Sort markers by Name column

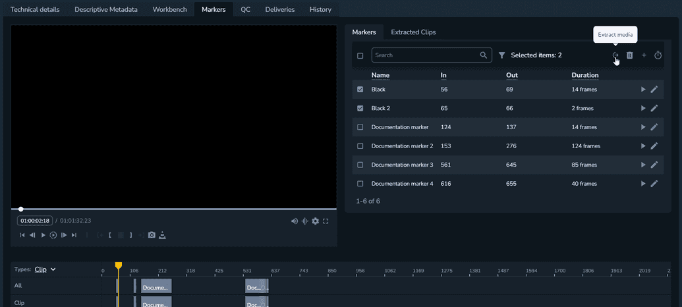click(x=381, y=75)
